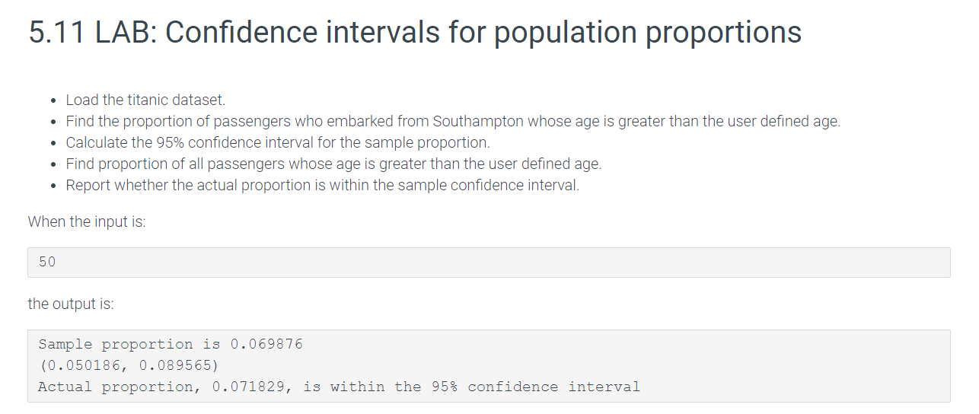Click the value 0.071829 in output
This screenshot has width=979, height=414.
(248, 387)
